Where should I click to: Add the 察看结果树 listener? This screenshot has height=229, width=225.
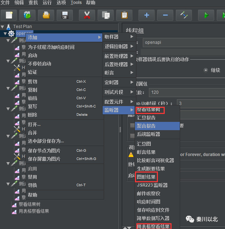pos(157,110)
